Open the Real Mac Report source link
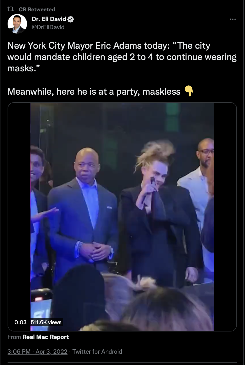Screen dimensions: 245x365 46,337
